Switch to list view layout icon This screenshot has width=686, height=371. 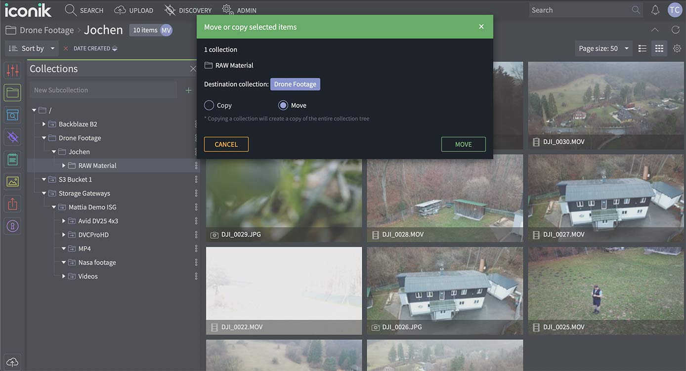click(643, 48)
